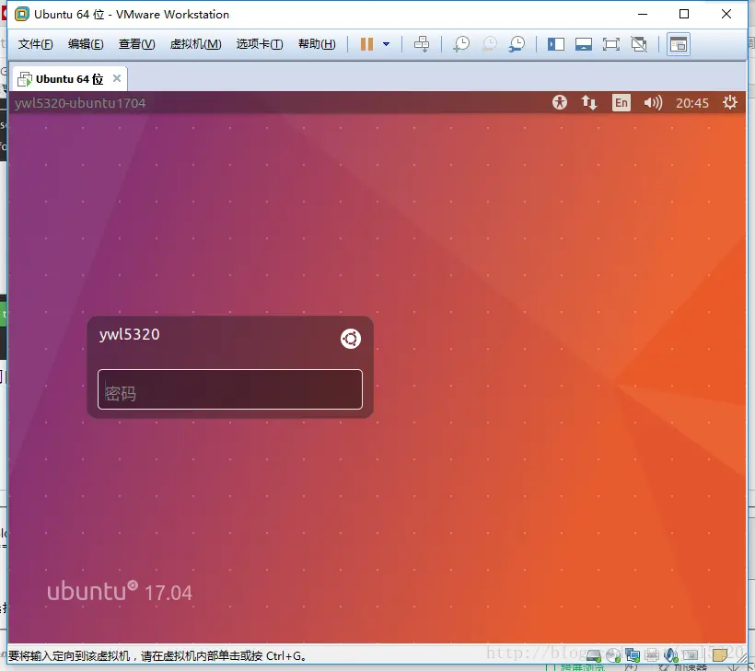The height and width of the screenshot is (671, 755).
Task: Click the 密码 password field
Action: [230, 389]
